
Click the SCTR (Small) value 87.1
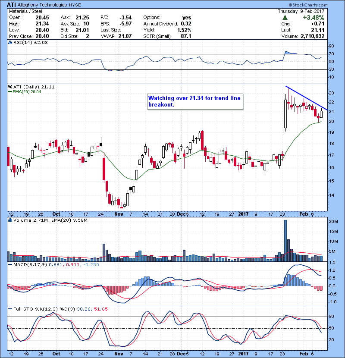186,36
